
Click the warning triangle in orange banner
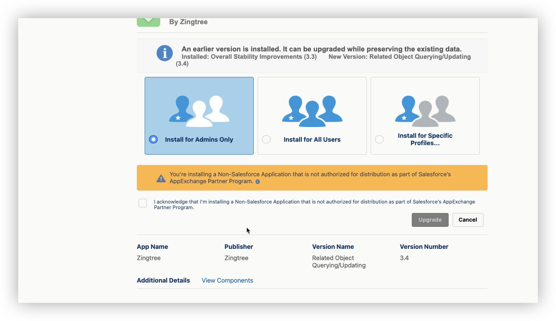161,178
